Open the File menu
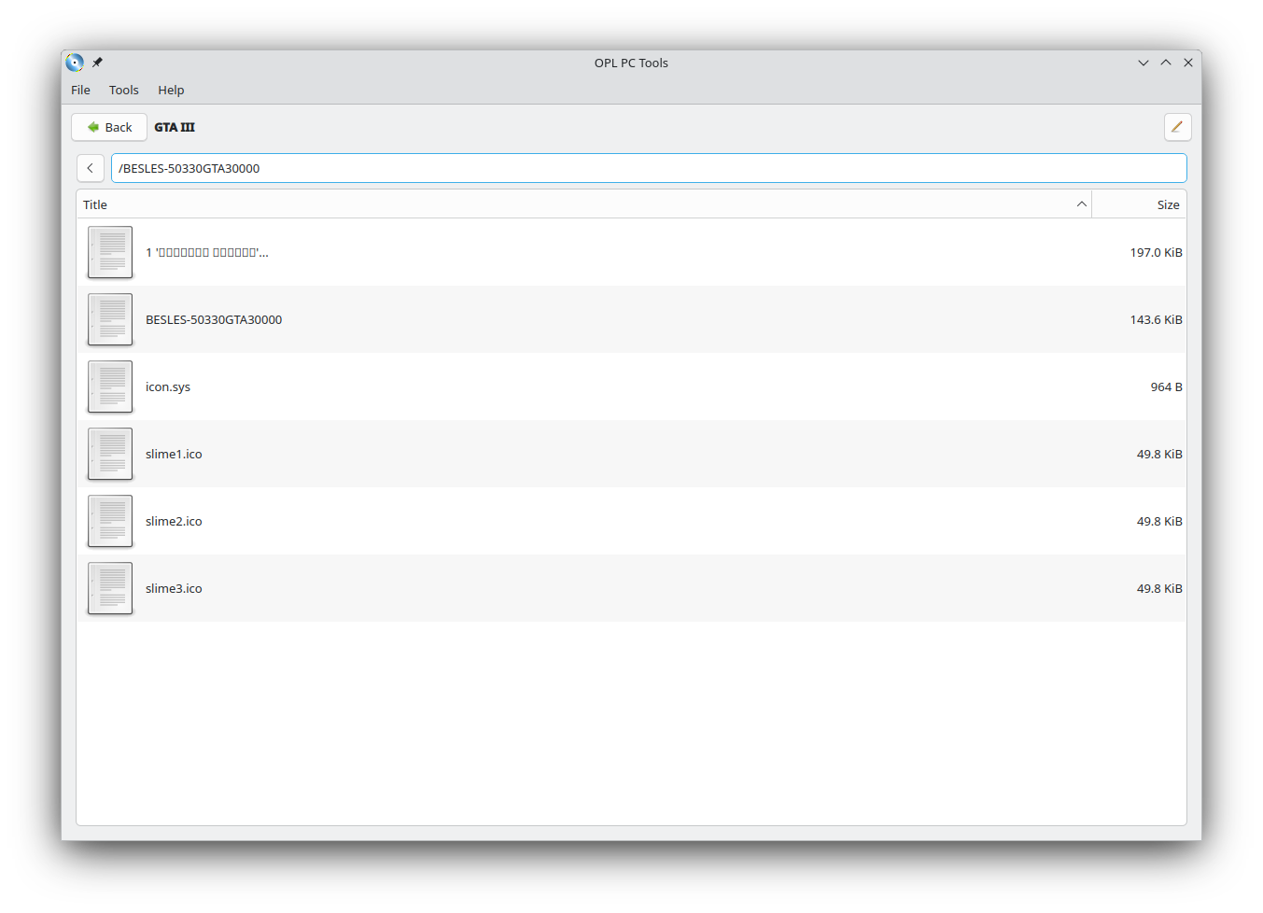The width and height of the screenshot is (1263, 913). point(80,90)
